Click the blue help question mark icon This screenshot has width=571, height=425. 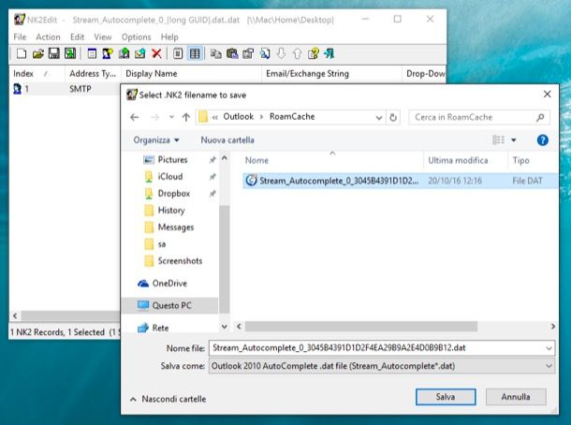543,139
